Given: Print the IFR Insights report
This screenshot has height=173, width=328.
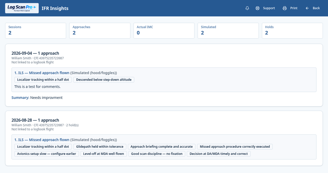Looking at the screenshot, I should (290, 8).
